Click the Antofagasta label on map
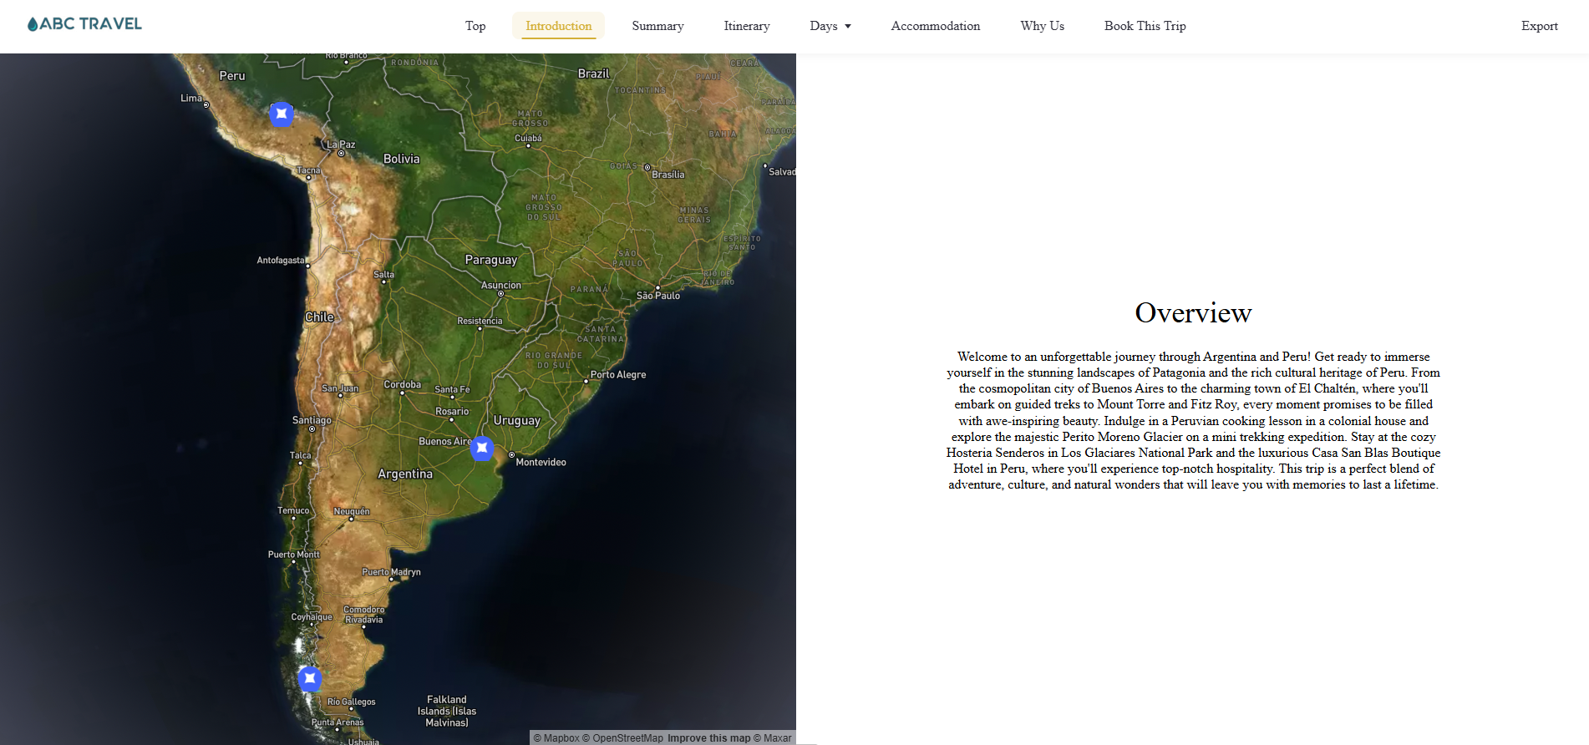Screen dimensions: 1589x745 click(x=281, y=261)
